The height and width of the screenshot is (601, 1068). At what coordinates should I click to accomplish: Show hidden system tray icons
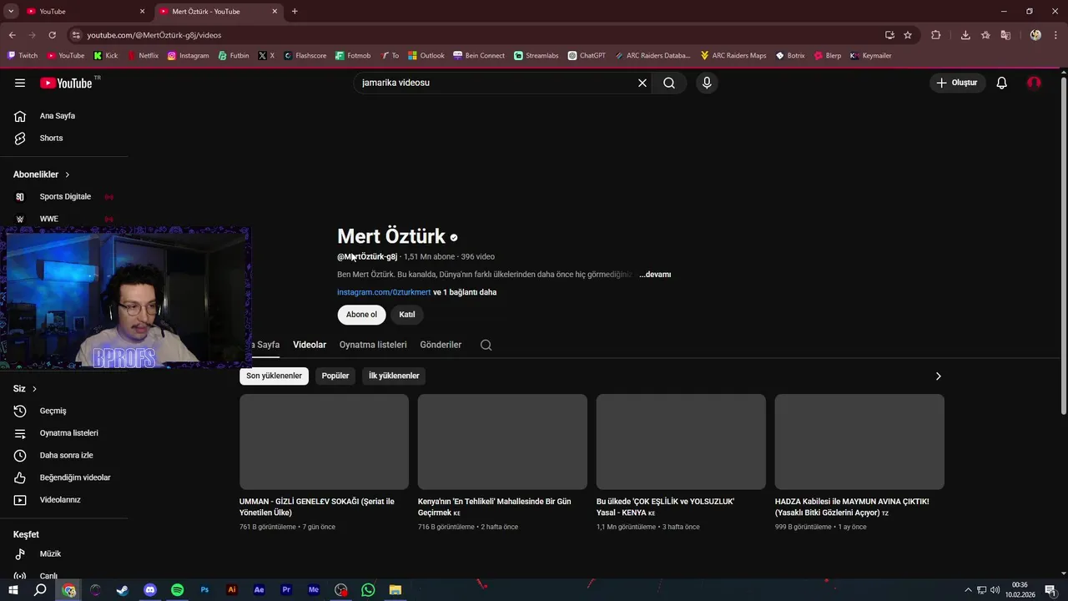pyautogui.click(x=968, y=590)
